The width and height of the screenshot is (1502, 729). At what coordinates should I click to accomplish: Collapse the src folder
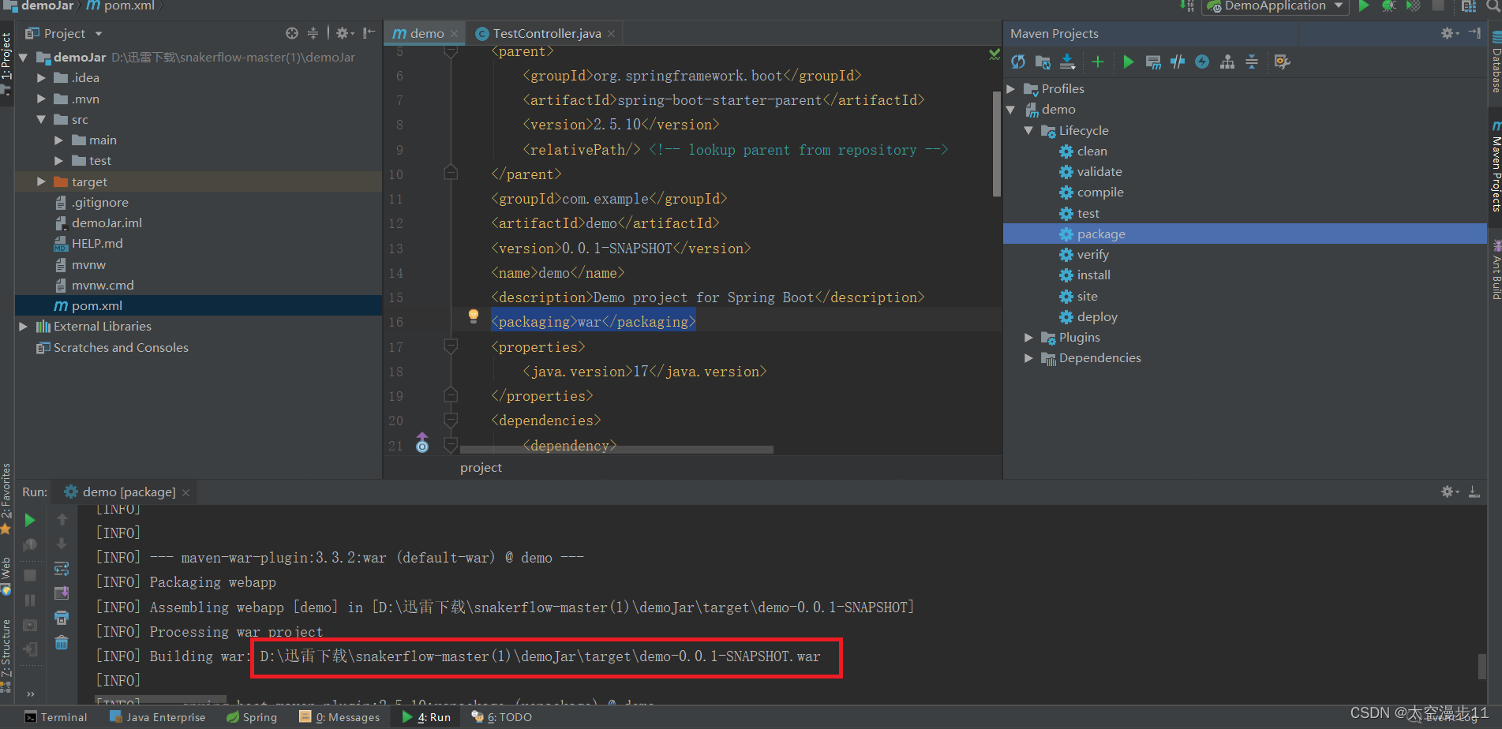click(x=41, y=119)
